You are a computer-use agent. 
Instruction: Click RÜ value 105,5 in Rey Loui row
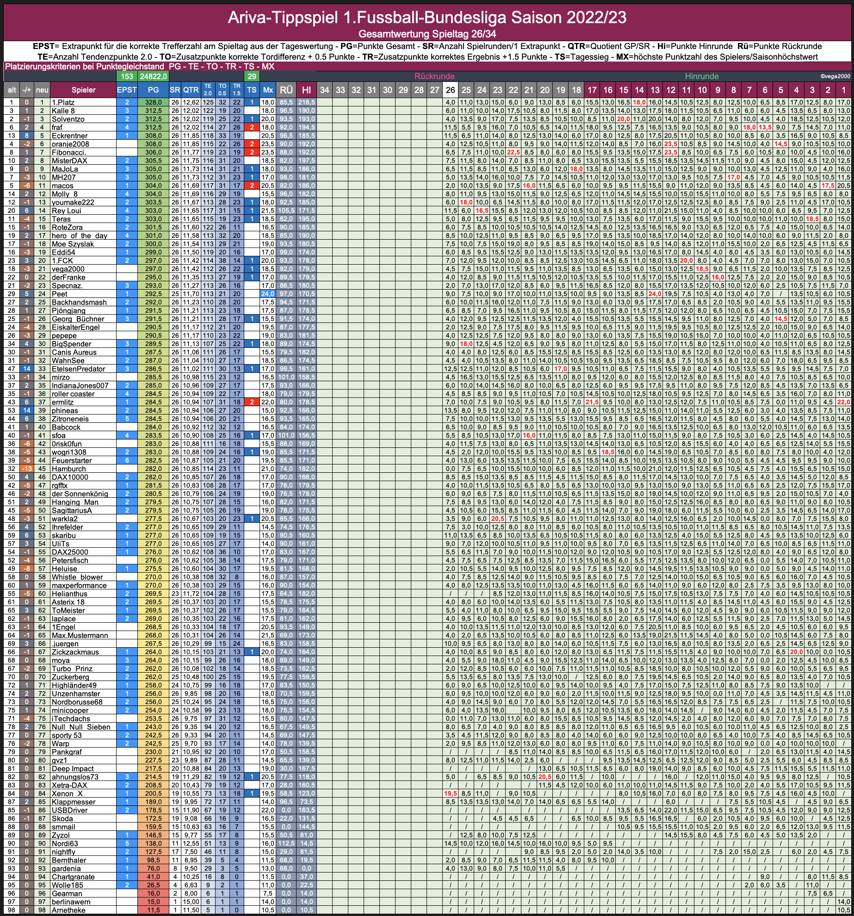[286, 210]
